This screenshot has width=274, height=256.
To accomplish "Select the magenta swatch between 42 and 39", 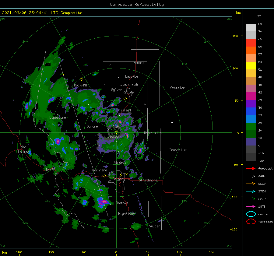I will coord(251,96).
